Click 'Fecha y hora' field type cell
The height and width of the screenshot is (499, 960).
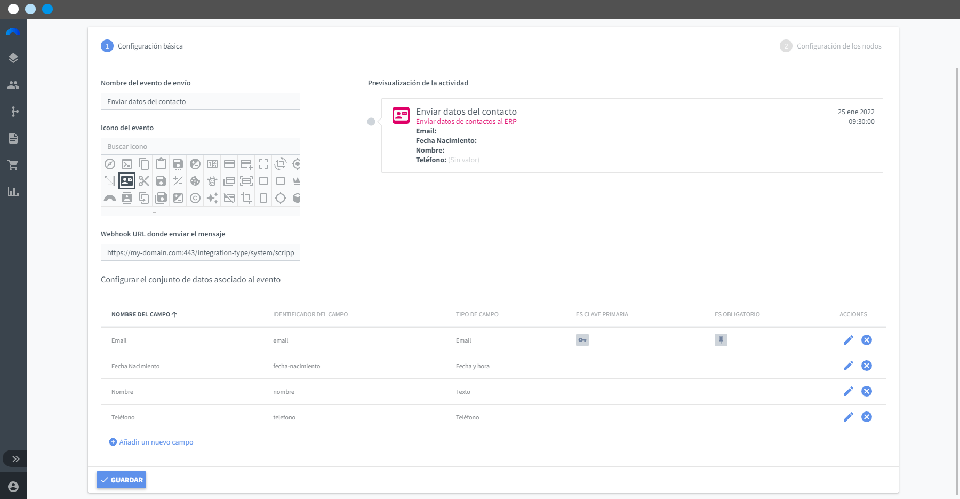(473, 366)
